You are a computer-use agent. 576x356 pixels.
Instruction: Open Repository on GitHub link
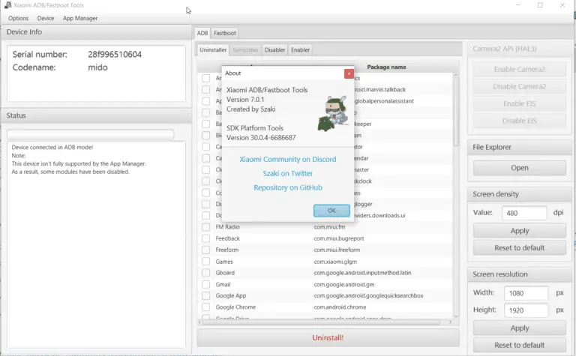pyautogui.click(x=288, y=187)
